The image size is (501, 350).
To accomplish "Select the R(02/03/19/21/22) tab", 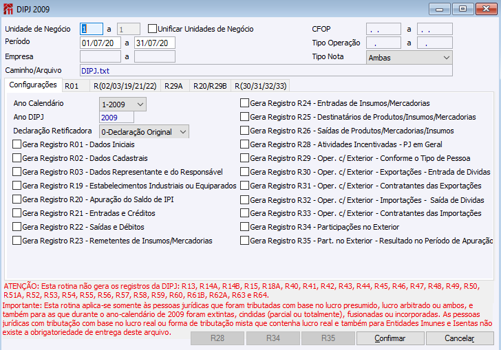I will pos(125,86).
